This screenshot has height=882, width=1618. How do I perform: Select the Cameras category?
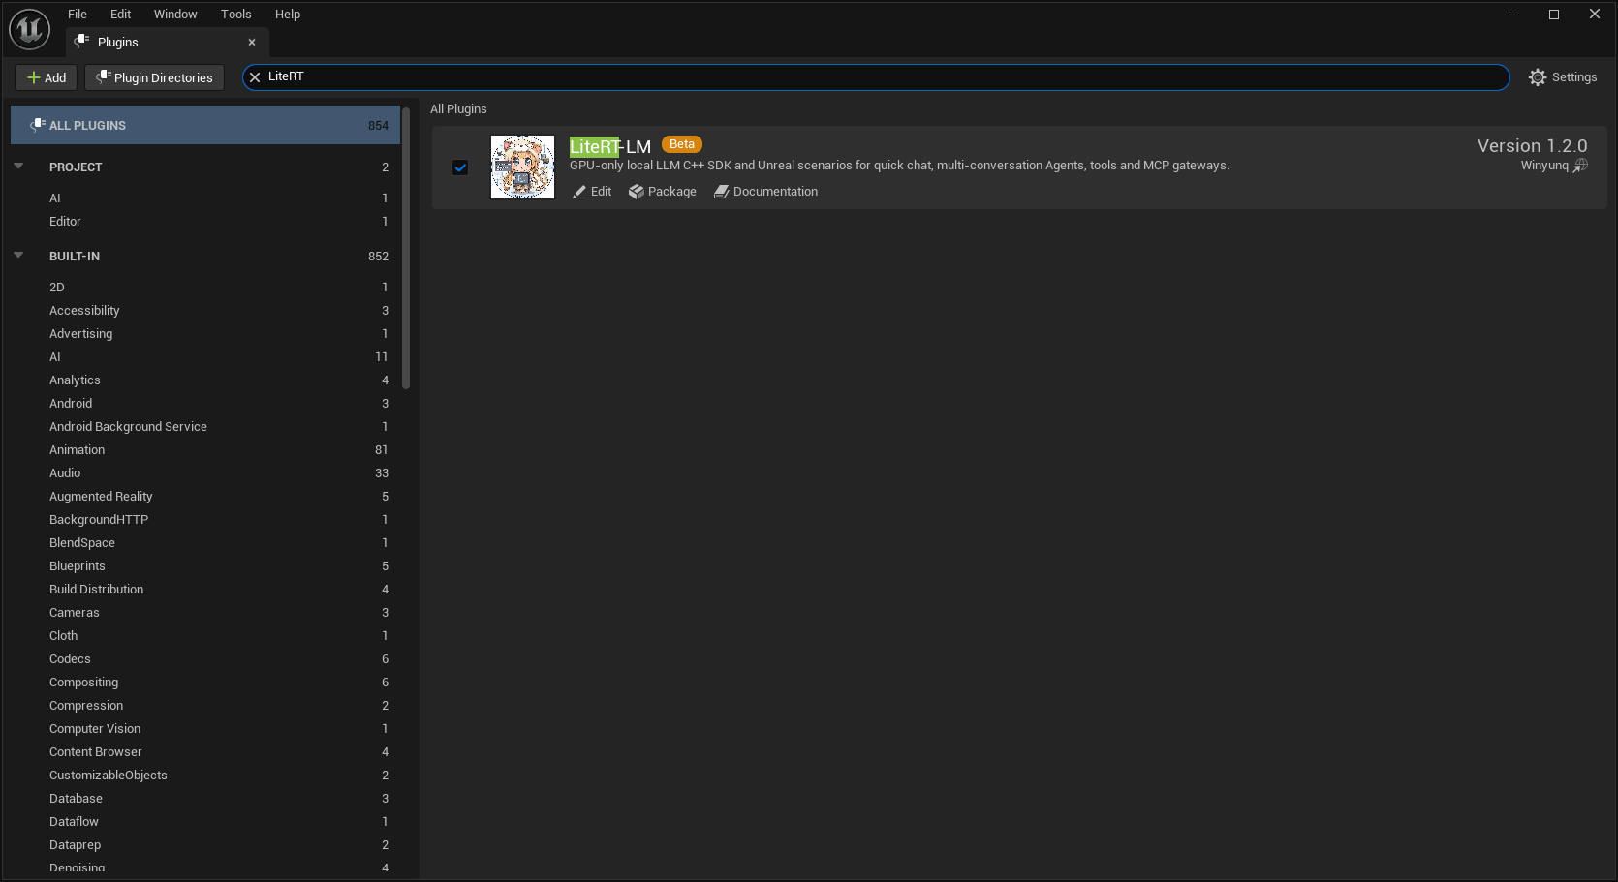tap(205, 612)
